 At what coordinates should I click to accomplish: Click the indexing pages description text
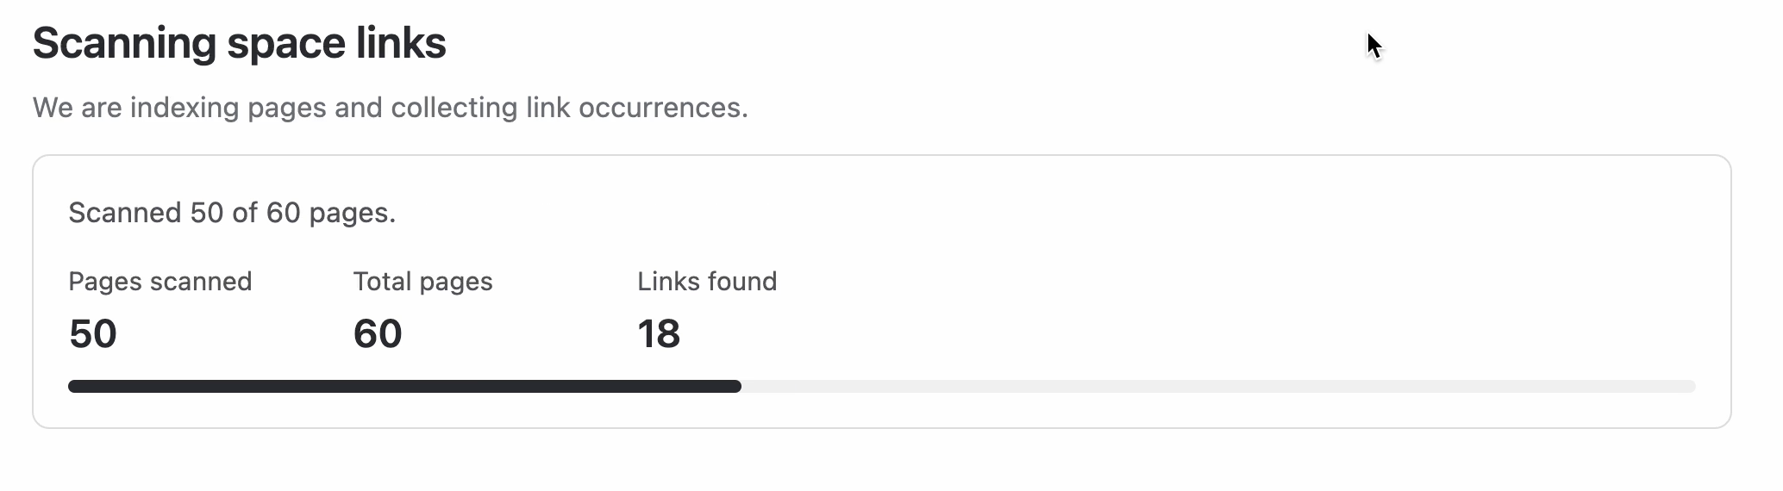[x=390, y=108]
